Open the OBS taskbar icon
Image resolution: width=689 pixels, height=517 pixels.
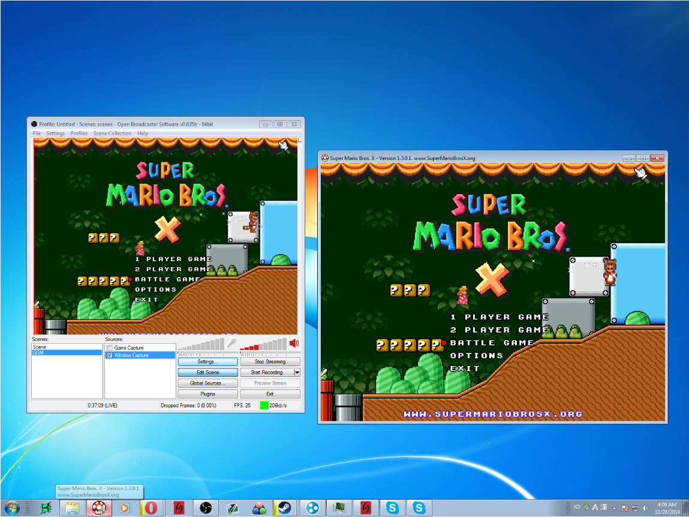(206, 508)
